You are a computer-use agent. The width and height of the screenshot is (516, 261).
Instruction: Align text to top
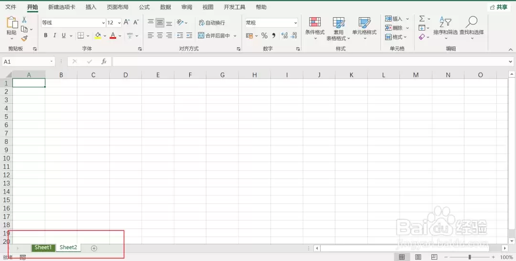(150, 22)
